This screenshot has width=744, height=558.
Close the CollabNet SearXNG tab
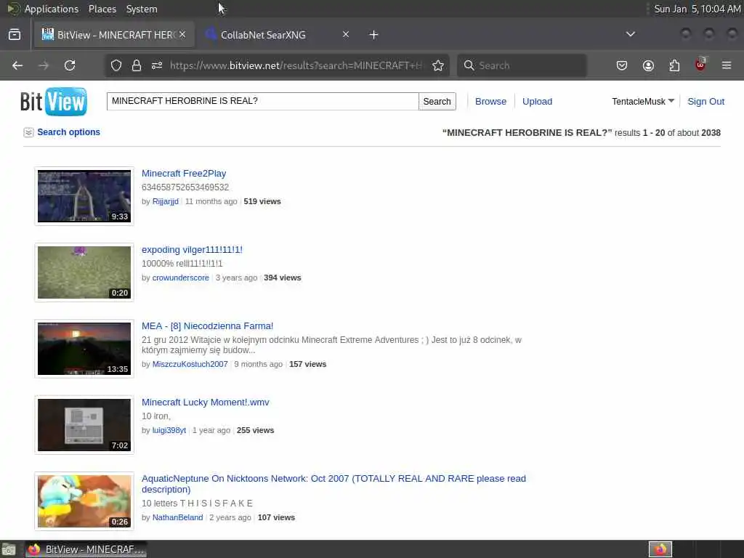[x=346, y=34]
